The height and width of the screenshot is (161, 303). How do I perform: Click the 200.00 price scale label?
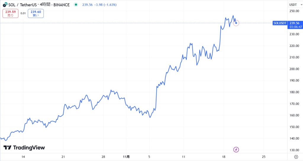coord(294,69)
